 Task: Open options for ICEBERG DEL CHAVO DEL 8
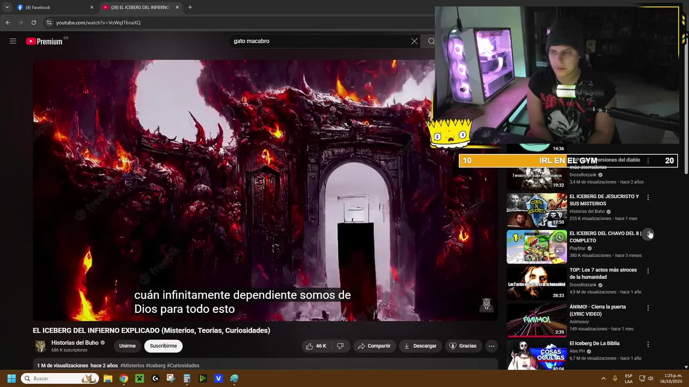pyautogui.click(x=649, y=234)
